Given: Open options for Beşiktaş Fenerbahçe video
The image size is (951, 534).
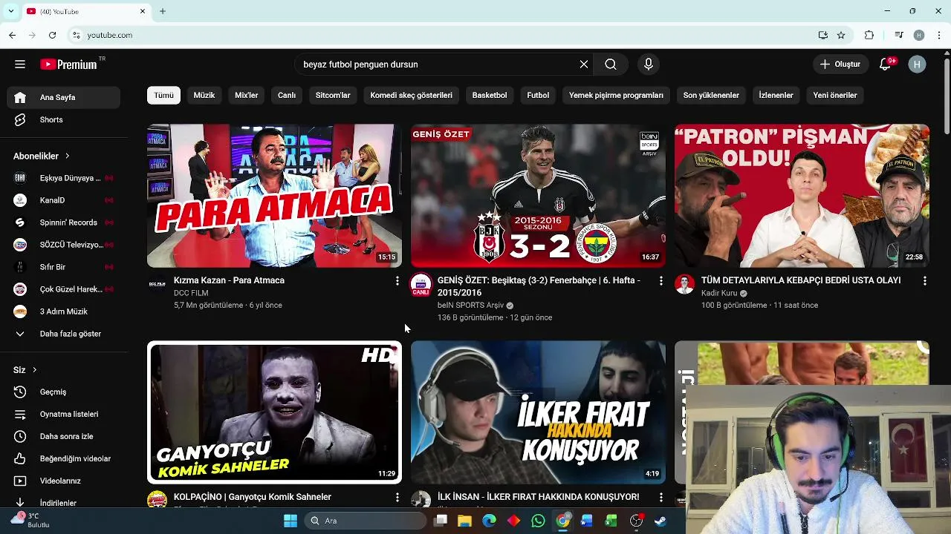Looking at the screenshot, I should (x=661, y=281).
